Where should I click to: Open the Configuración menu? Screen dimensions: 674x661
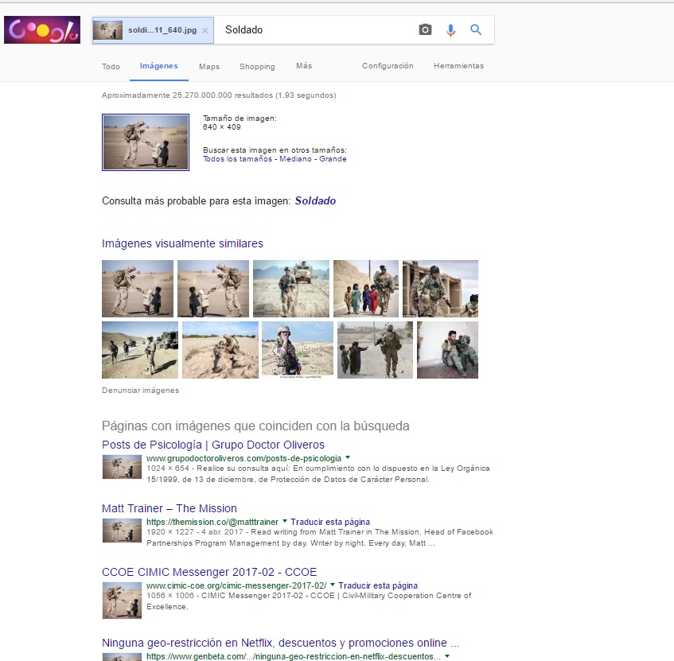pos(388,66)
